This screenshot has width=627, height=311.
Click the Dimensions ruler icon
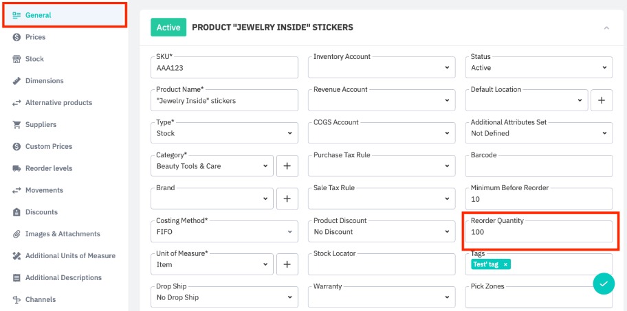[16, 81]
